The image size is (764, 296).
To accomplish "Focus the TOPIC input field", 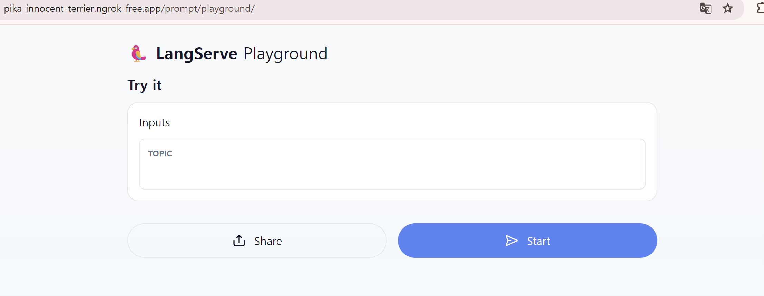I will (x=392, y=164).
